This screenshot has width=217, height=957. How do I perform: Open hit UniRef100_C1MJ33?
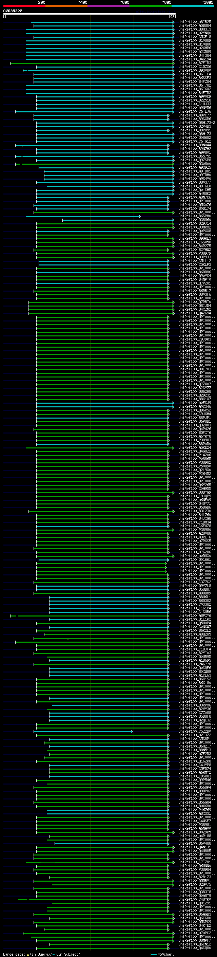[195, 104]
